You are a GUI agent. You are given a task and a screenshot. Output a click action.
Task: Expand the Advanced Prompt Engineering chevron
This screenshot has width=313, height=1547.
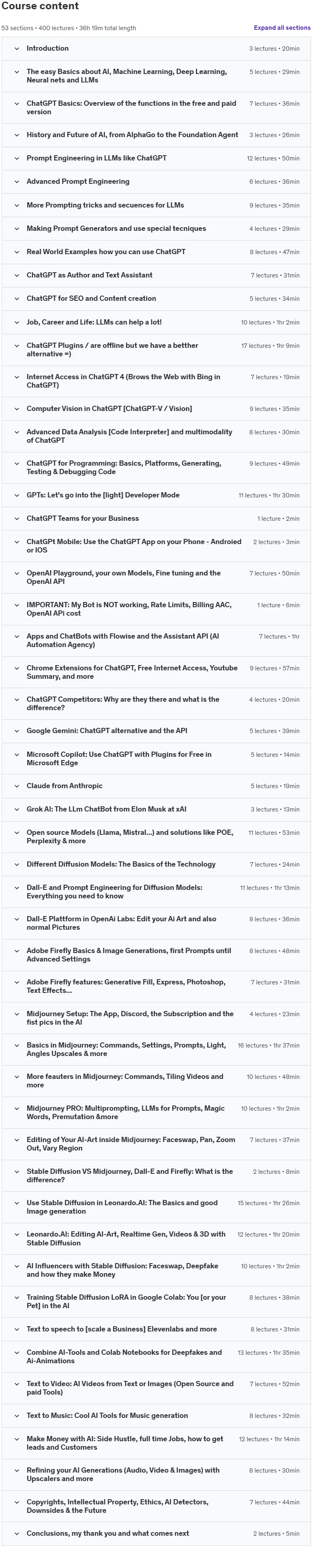coord(17,181)
